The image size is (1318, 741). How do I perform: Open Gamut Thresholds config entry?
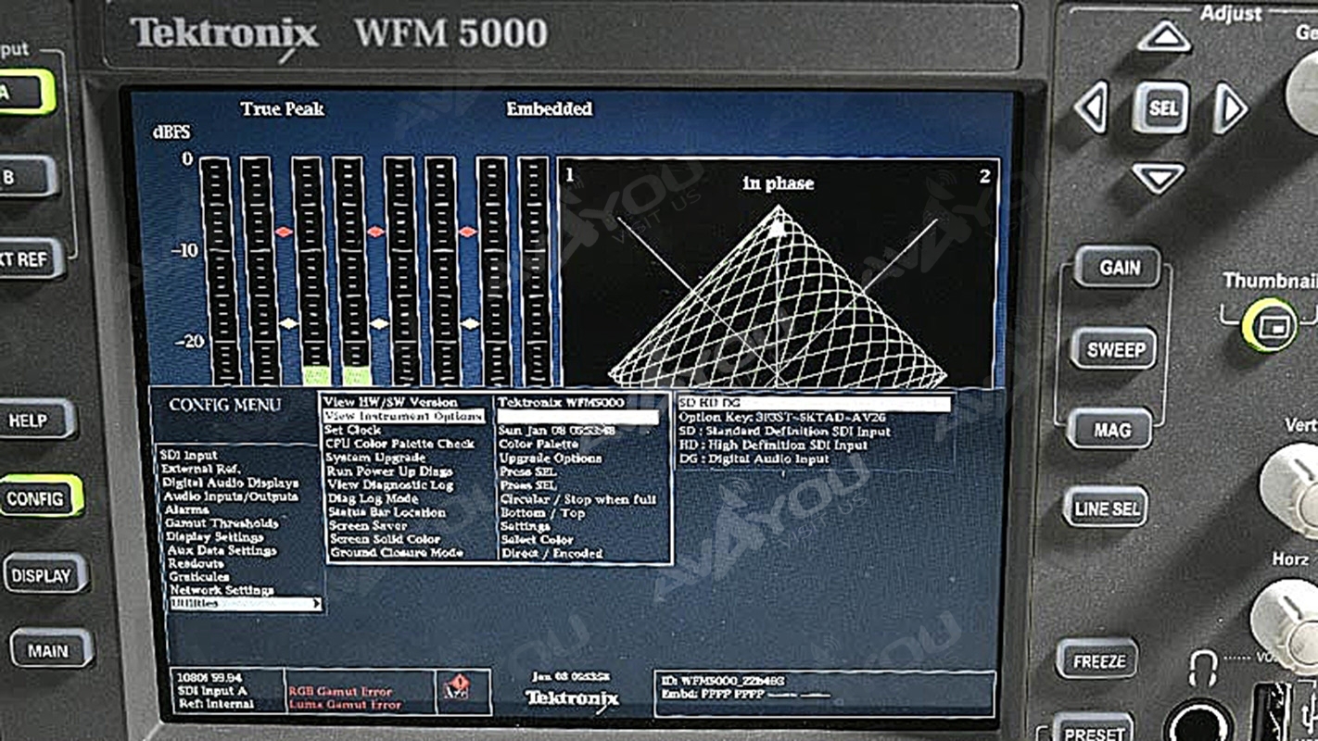pos(222,523)
